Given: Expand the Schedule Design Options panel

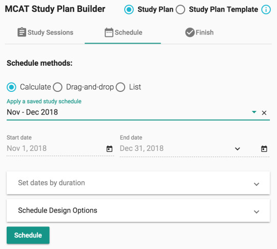Looking at the screenshot, I should click(138, 210).
